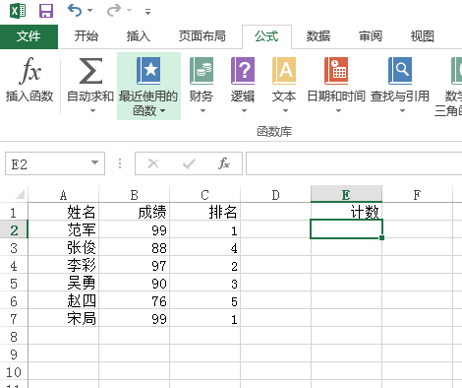Open the 日期和时间 functions menu

click(336, 86)
